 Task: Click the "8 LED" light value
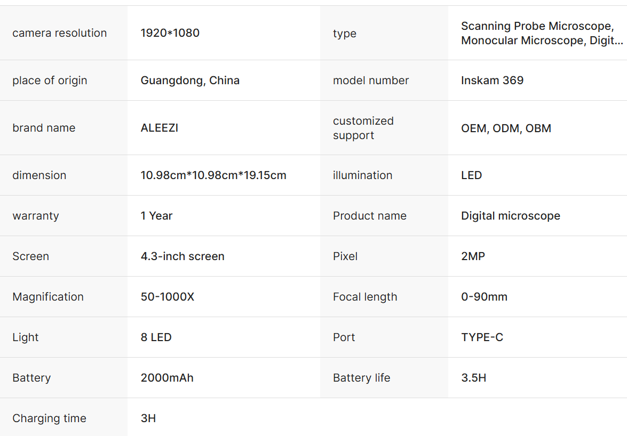156,337
